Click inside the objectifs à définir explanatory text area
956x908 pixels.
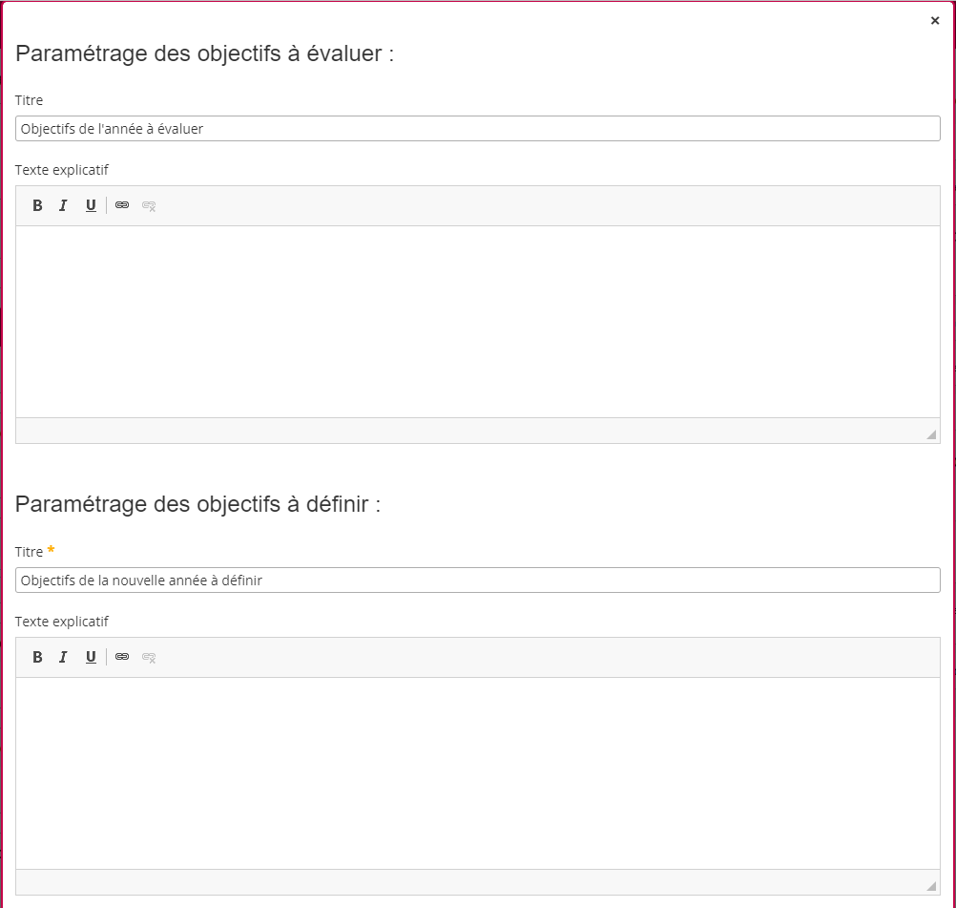pos(477,772)
